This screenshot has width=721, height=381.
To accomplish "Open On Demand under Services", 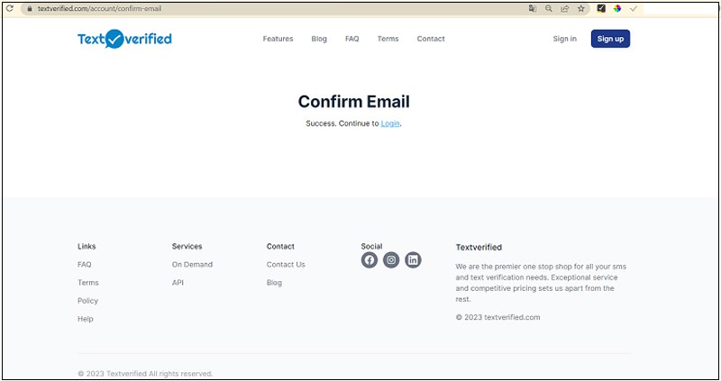I will click(192, 265).
